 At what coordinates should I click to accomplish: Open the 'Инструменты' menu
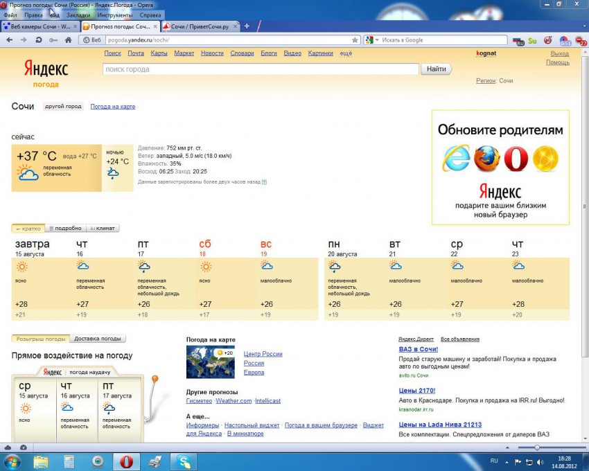(x=114, y=15)
